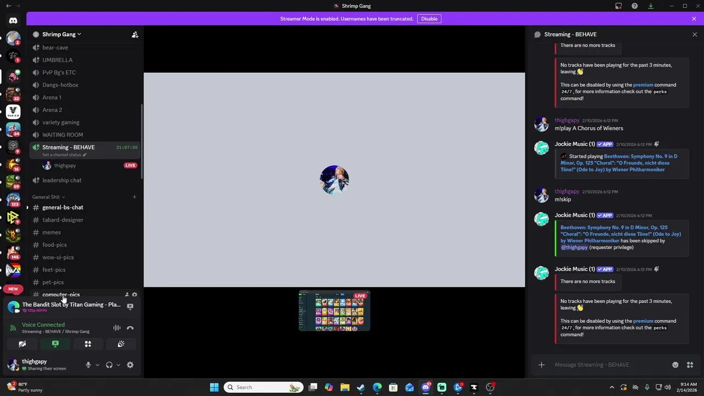The image size is (704, 396).
Task: Open voice Activities launcher button
Action: [88, 344]
